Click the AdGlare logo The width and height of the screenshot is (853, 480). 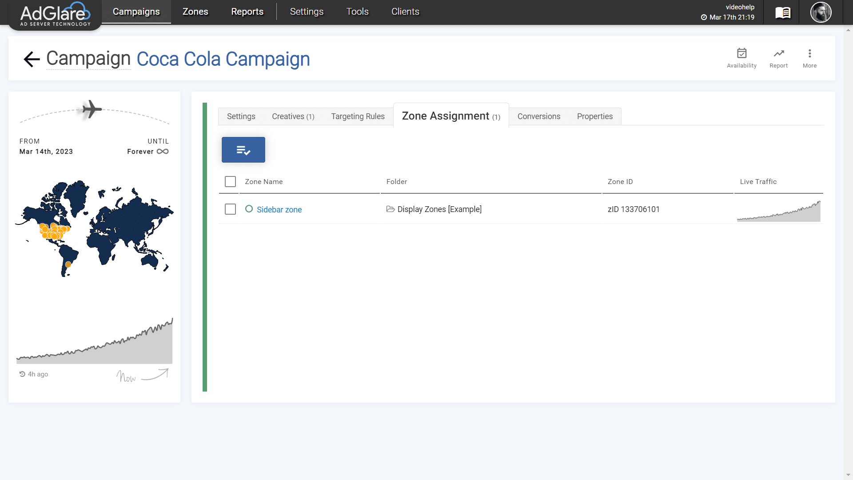55,14
